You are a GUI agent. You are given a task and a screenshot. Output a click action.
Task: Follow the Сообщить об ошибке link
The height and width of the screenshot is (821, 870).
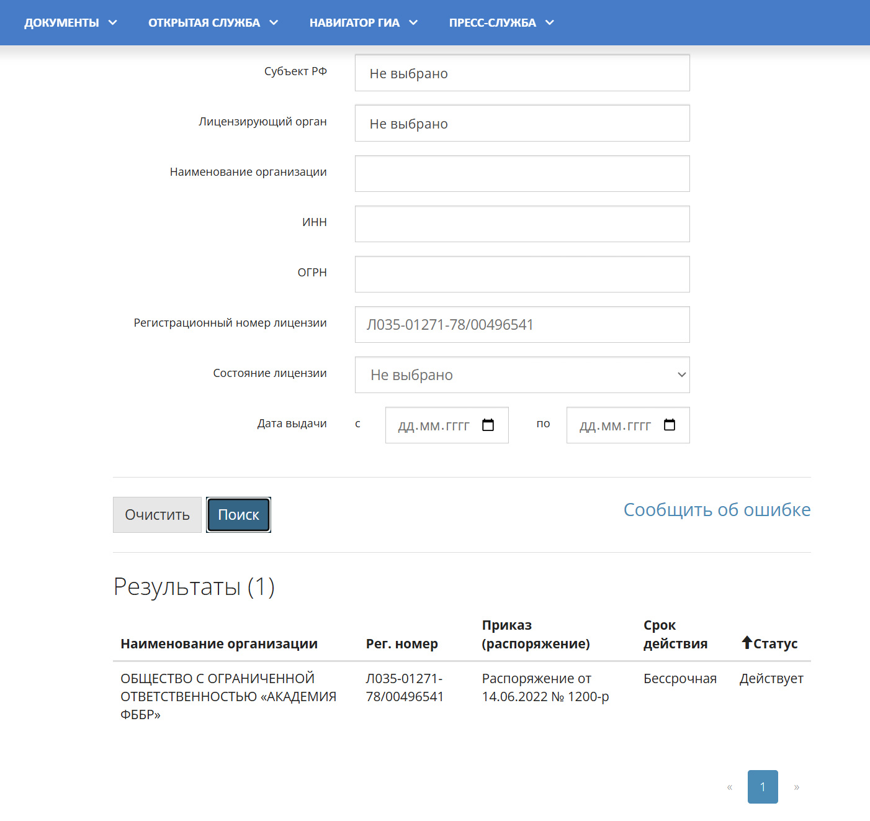(717, 510)
